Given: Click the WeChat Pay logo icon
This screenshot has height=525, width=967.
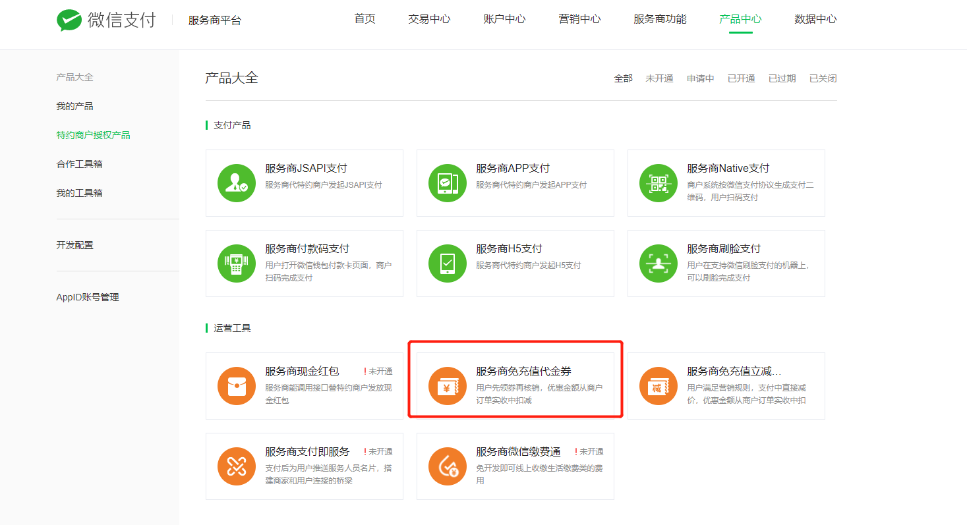Looking at the screenshot, I should coord(69,20).
